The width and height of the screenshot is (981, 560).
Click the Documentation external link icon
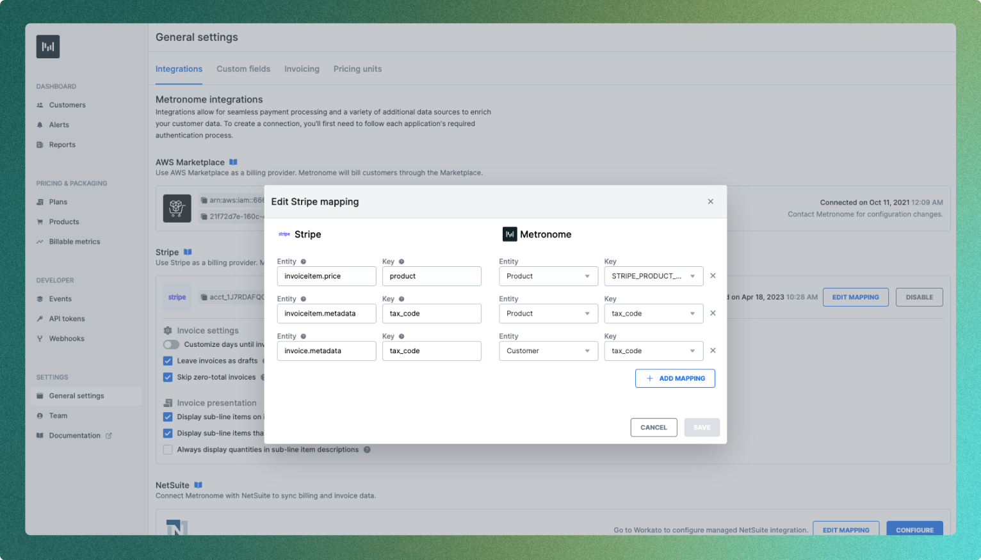109,436
